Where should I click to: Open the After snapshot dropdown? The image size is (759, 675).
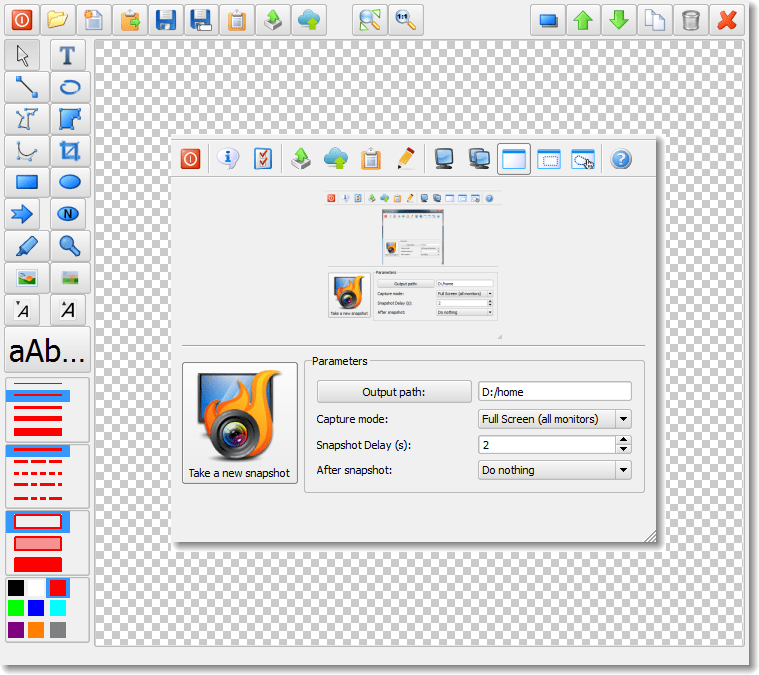[x=623, y=470]
